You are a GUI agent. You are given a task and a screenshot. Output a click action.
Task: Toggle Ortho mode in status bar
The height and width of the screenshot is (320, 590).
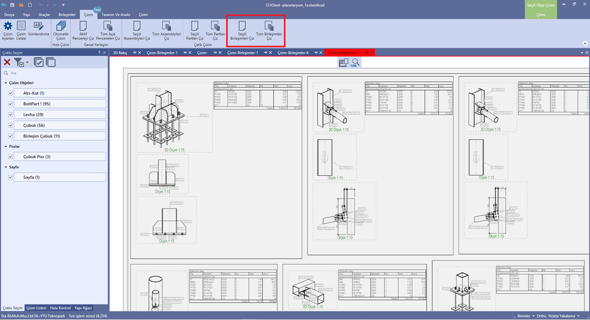pyautogui.click(x=541, y=316)
